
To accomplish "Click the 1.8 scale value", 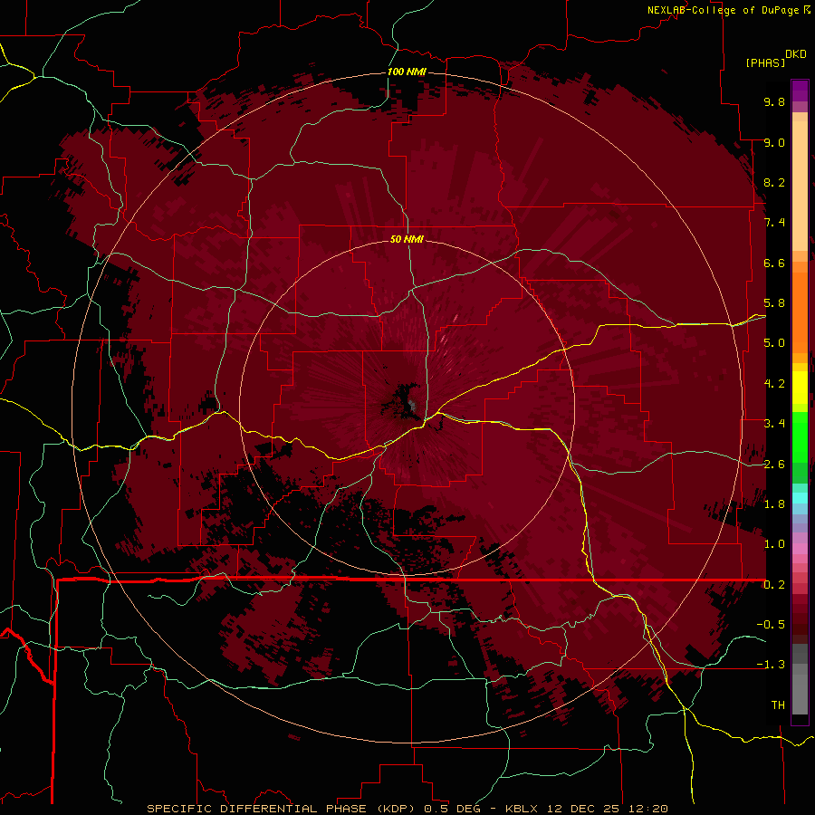I will (x=774, y=504).
